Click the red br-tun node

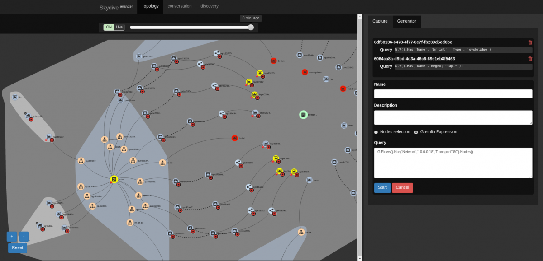tap(274, 61)
